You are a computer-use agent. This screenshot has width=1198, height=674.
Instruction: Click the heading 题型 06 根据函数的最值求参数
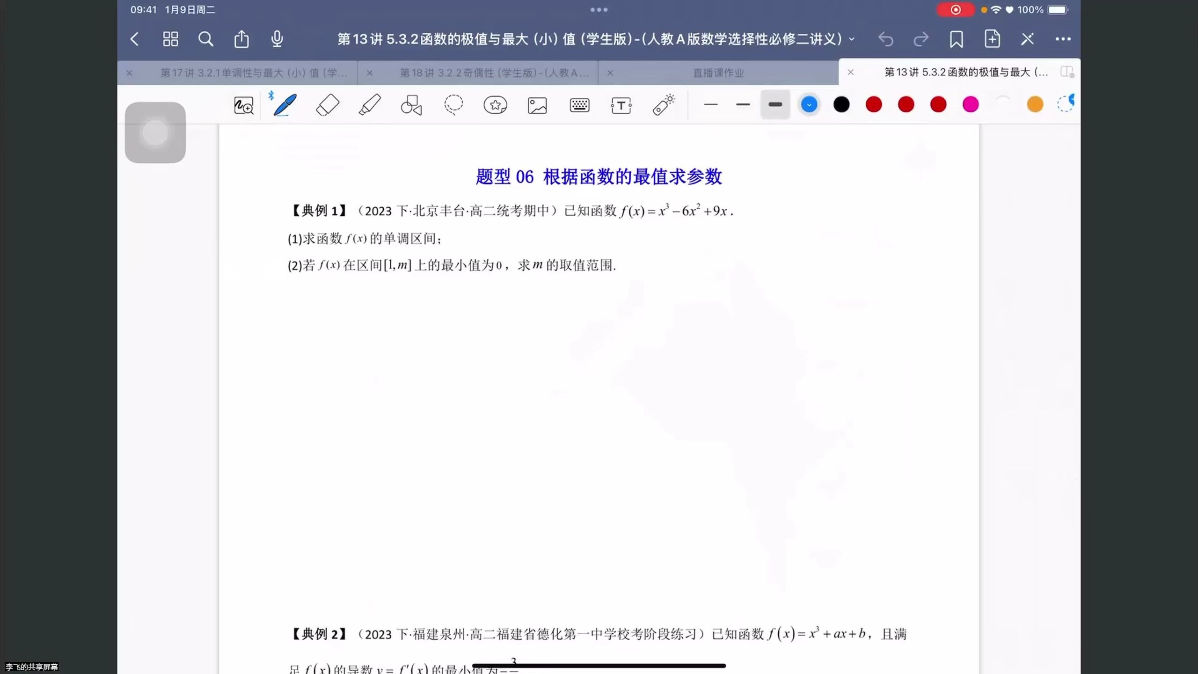(599, 177)
